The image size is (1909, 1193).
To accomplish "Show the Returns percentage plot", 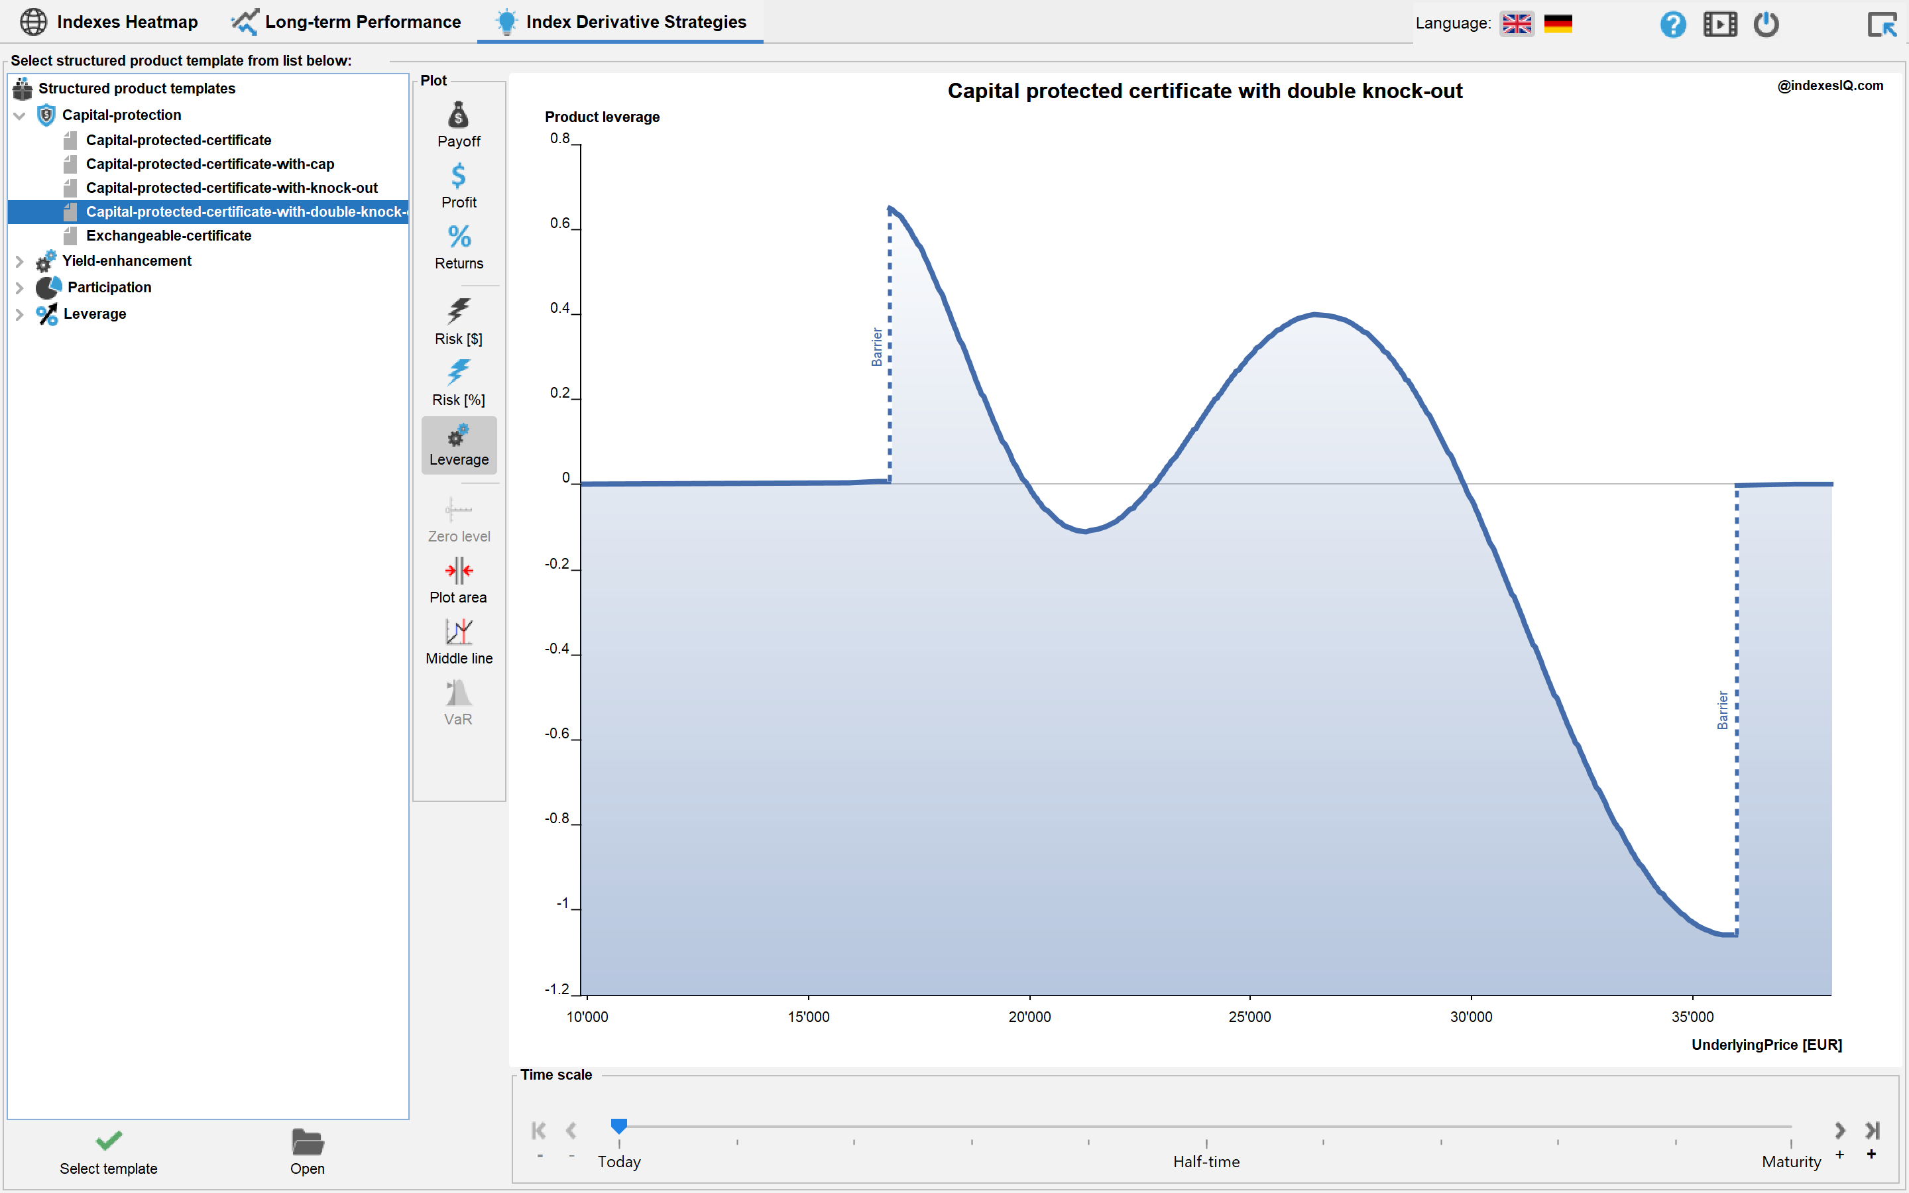I will pyautogui.click(x=458, y=247).
